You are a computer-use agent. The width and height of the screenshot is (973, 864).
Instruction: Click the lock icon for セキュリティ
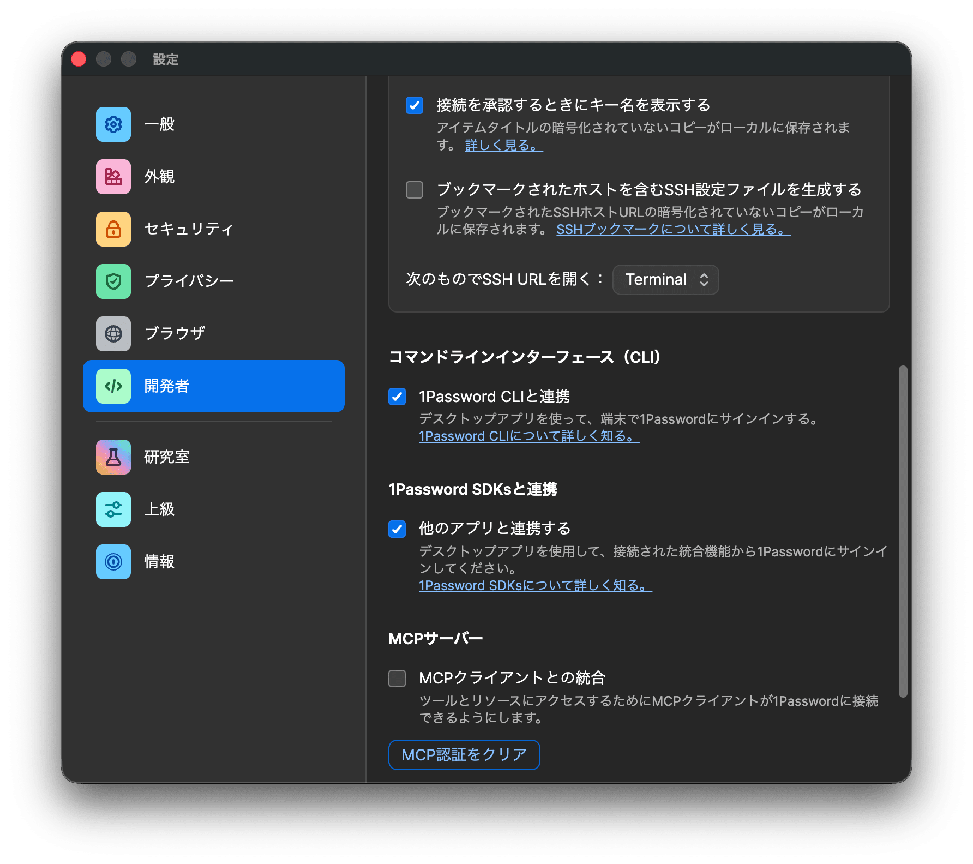113,229
